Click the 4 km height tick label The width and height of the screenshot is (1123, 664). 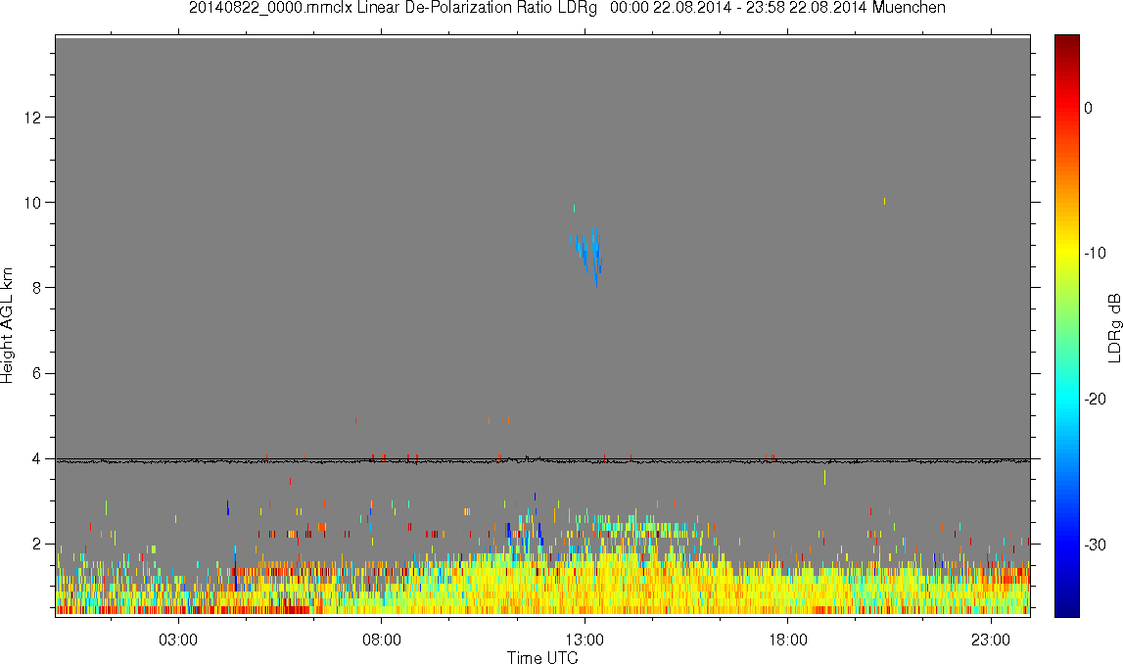pyautogui.click(x=37, y=458)
